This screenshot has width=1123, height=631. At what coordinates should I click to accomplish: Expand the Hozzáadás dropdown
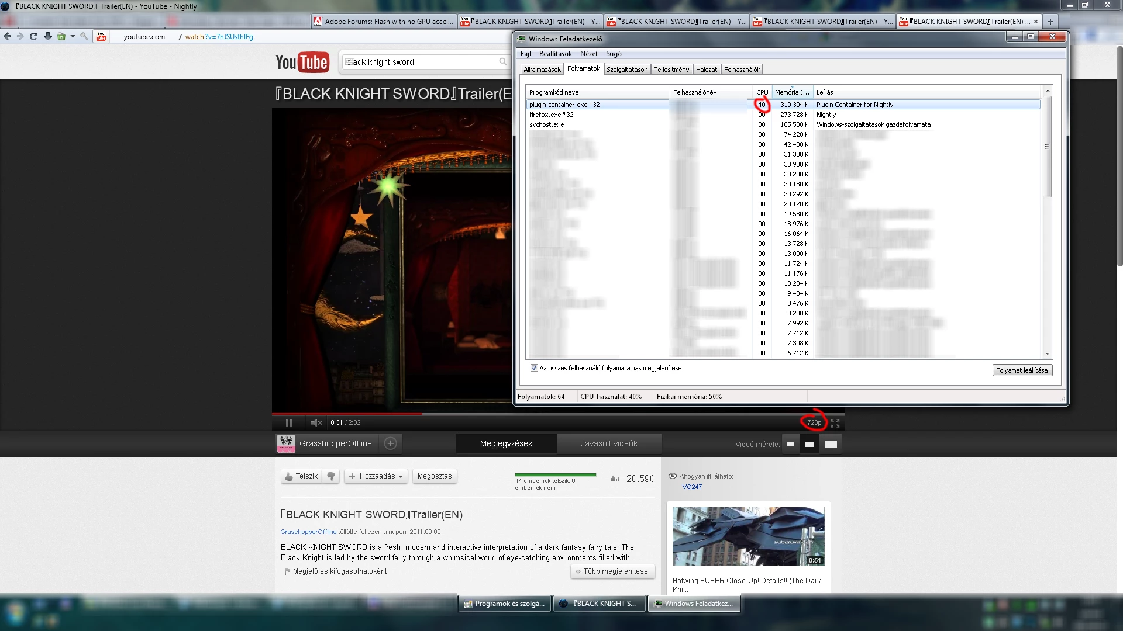point(376,476)
